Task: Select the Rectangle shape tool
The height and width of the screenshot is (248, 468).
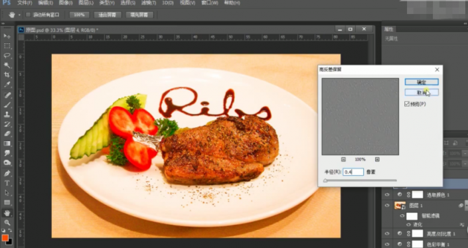Action: click(x=7, y=203)
